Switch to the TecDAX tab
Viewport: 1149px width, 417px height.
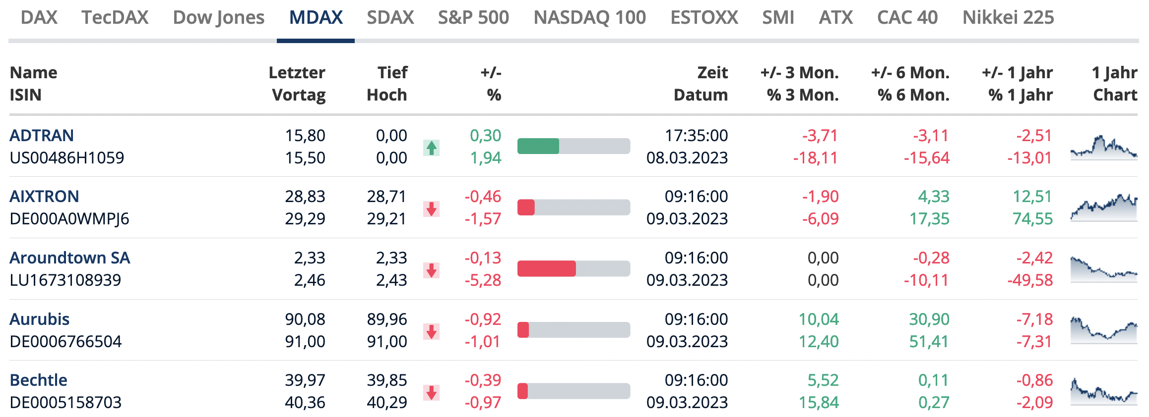click(x=115, y=18)
